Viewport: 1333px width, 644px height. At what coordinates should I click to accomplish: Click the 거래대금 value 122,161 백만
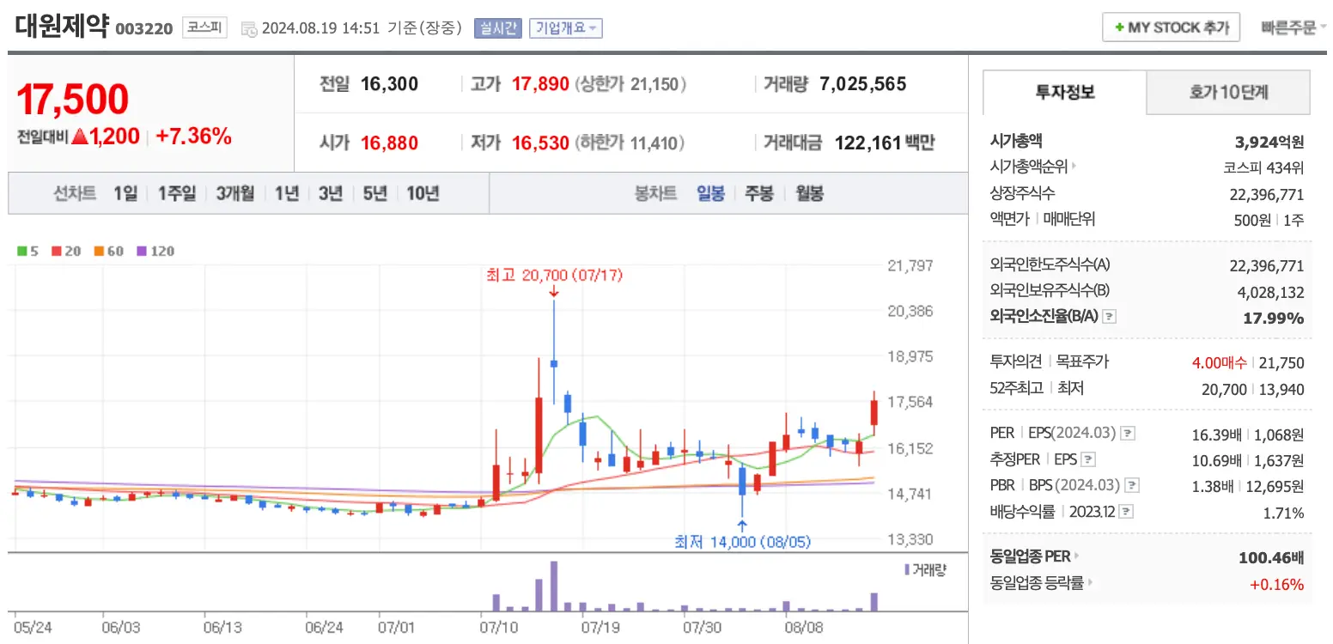[885, 143]
